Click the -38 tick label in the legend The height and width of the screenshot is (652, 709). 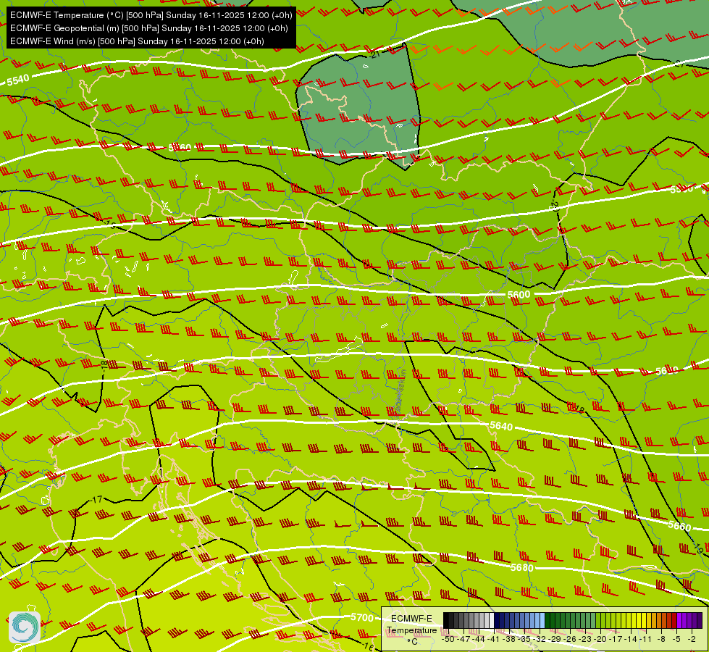(x=508, y=640)
